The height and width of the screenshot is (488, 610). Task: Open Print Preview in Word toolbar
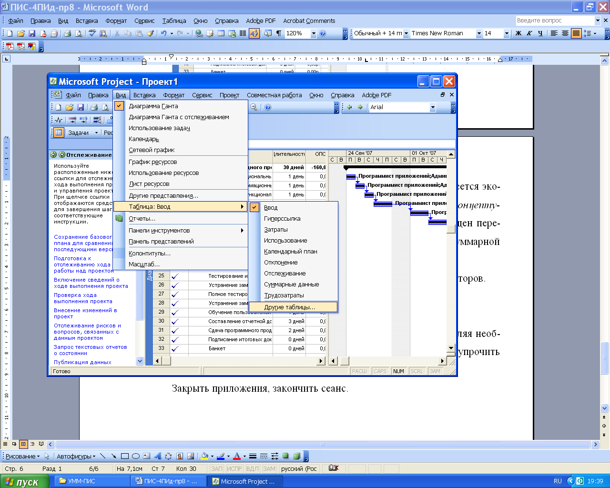coord(79,33)
